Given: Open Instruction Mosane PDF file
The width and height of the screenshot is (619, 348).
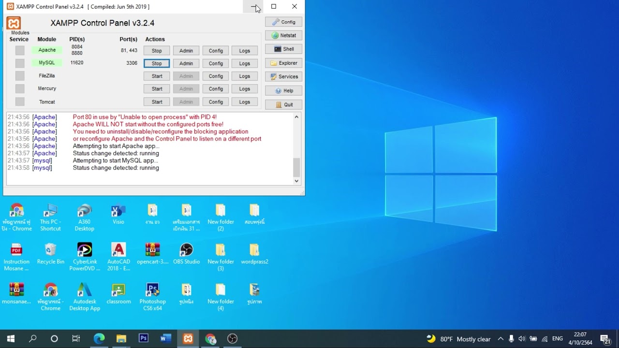Looking at the screenshot, I should [x=16, y=257].
